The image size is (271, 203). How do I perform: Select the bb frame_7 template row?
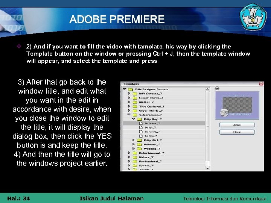(x=164, y=123)
